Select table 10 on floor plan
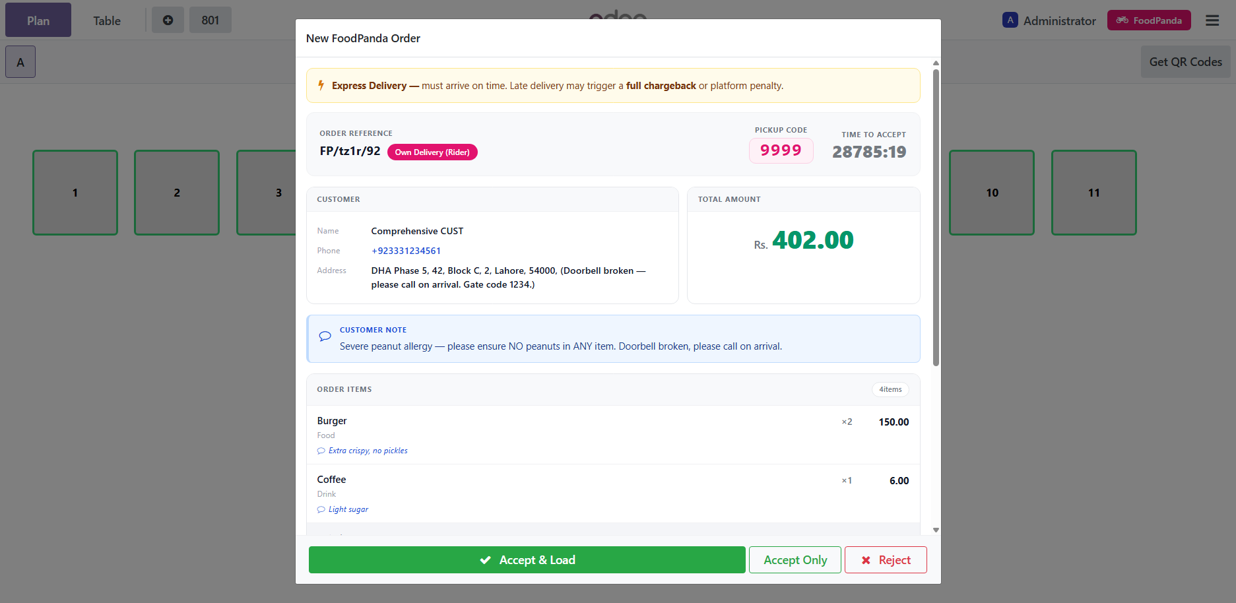Viewport: 1236px width, 603px height. [x=992, y=193]
